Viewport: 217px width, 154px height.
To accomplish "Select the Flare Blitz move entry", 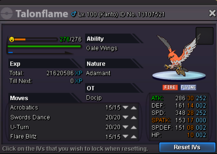I will pyautogui.click(x=24, y=136).
